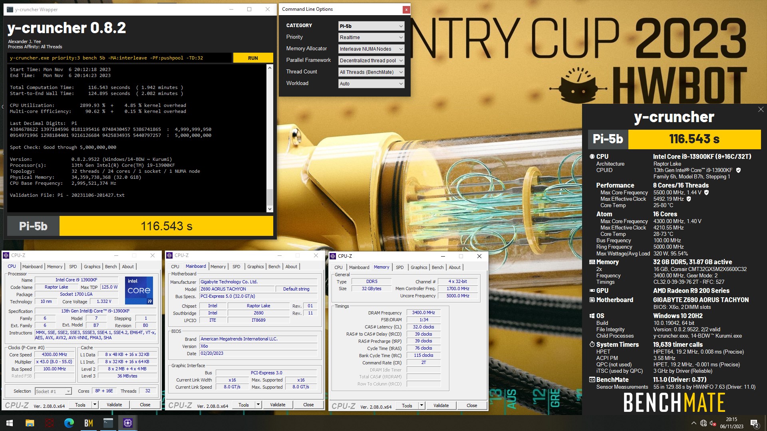Open Bench tab in the Mainboard CPU-Z window
Screen dimensions: 767x431
coord(274,267)
